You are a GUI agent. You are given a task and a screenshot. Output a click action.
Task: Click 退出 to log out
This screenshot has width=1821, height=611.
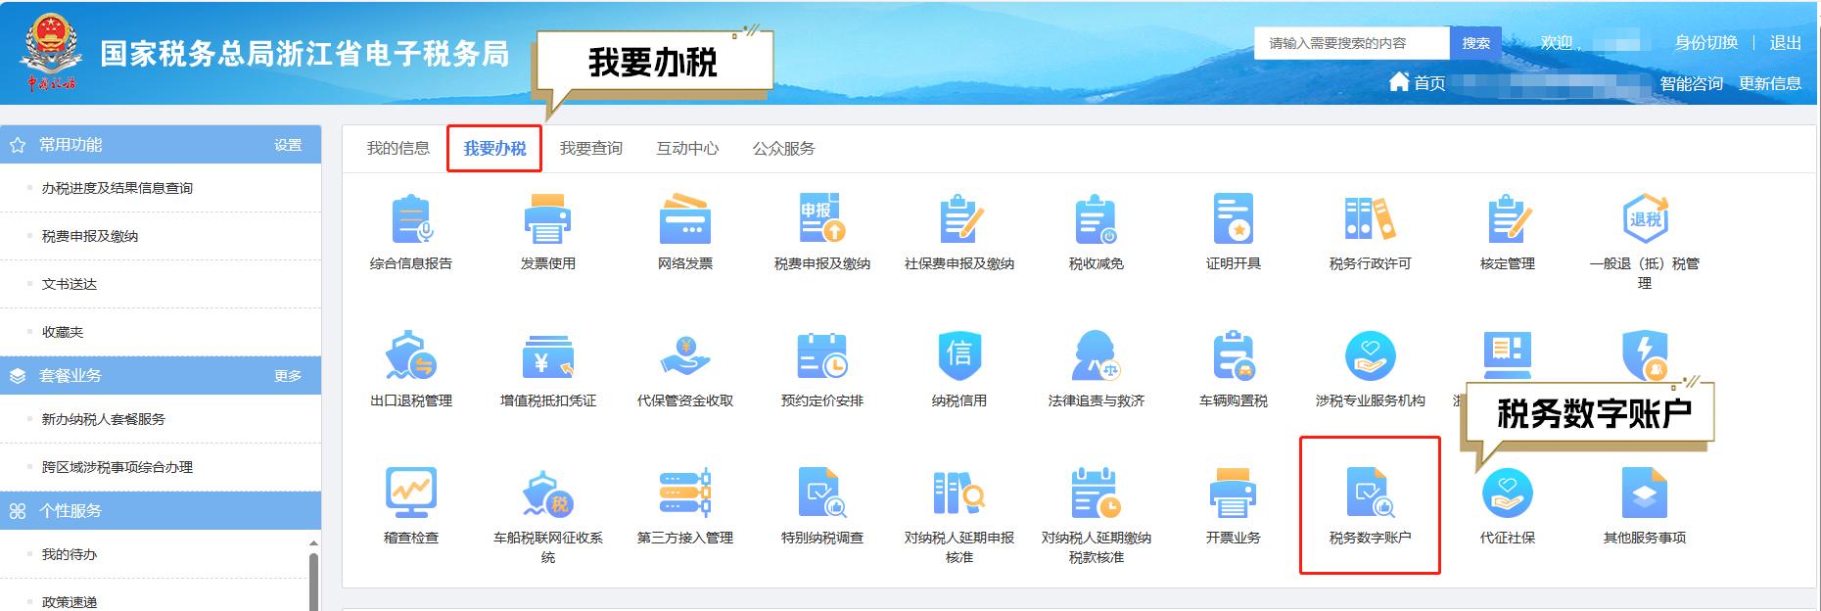[1786, 43]
